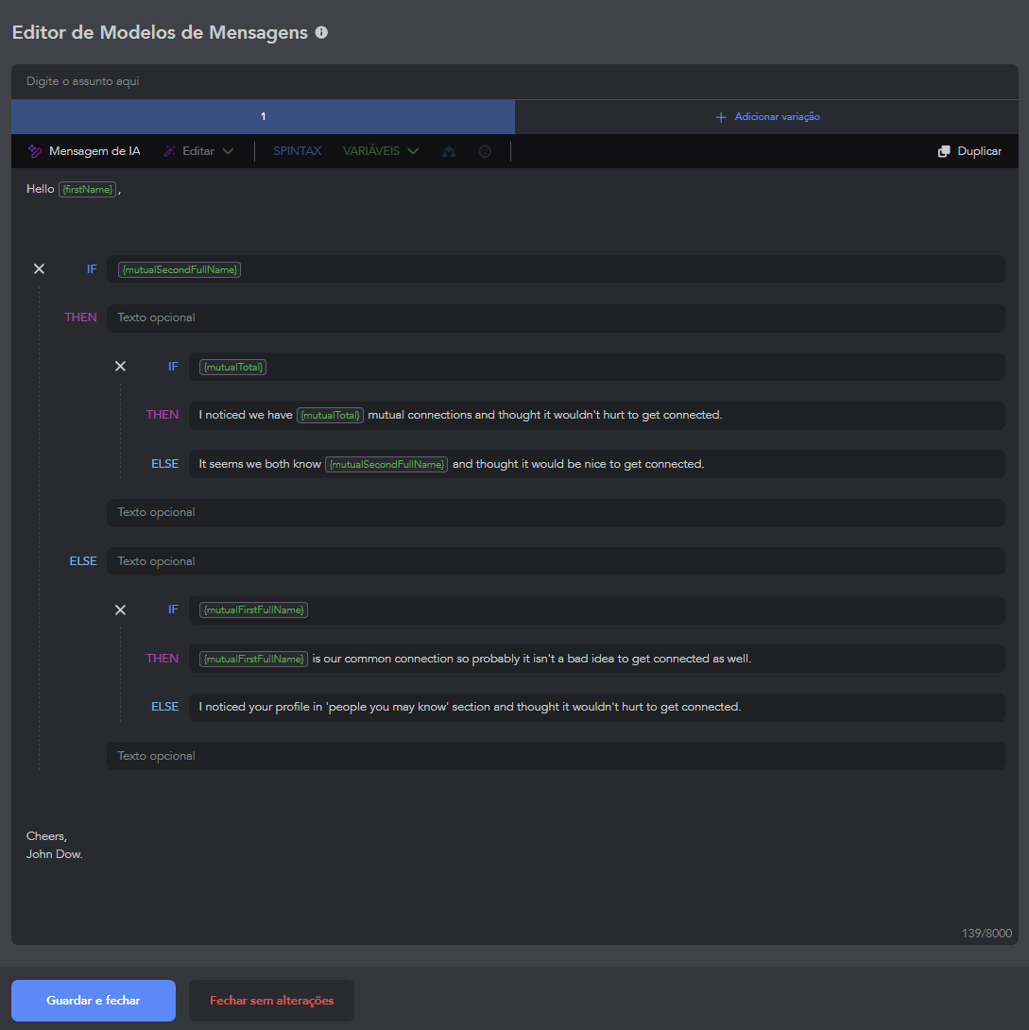Click the mutualFirstFullName IF condition field
The width and height of the screenshot is (1029, 1030).
[x=597, y=609]
